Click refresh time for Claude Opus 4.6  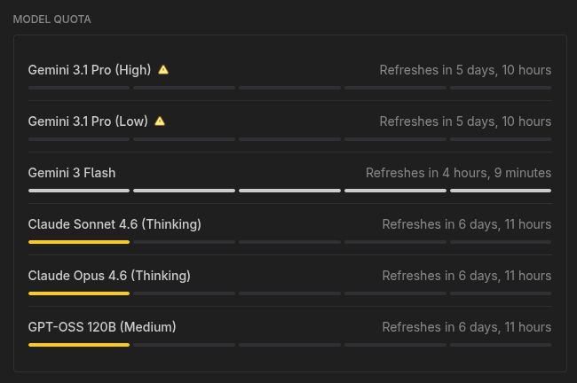click(x=466, y=276)
